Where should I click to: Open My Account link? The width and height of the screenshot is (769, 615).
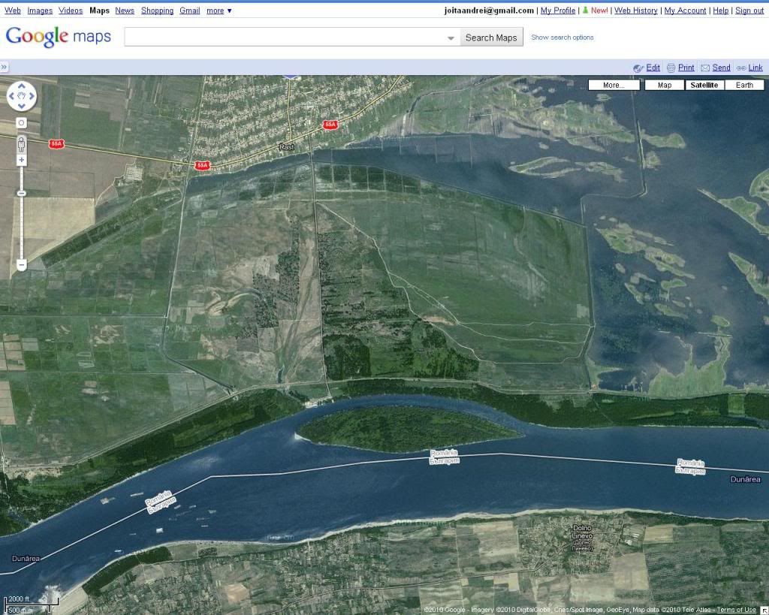(x=685, y=11)
